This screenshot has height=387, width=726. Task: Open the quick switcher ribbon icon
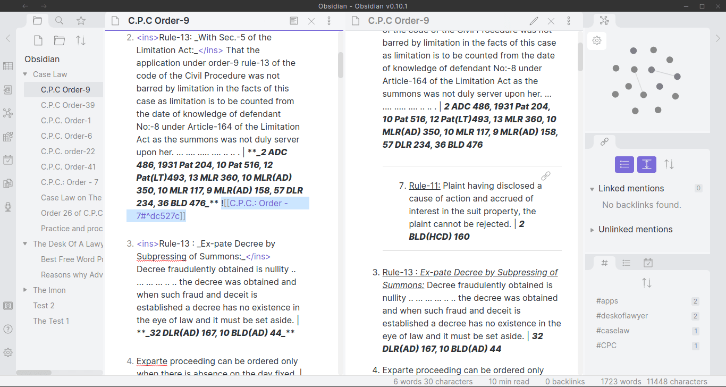(x=8, y=90)
